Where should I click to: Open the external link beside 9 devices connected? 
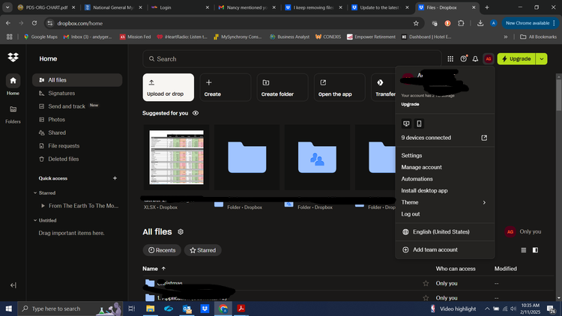point(484,138)
